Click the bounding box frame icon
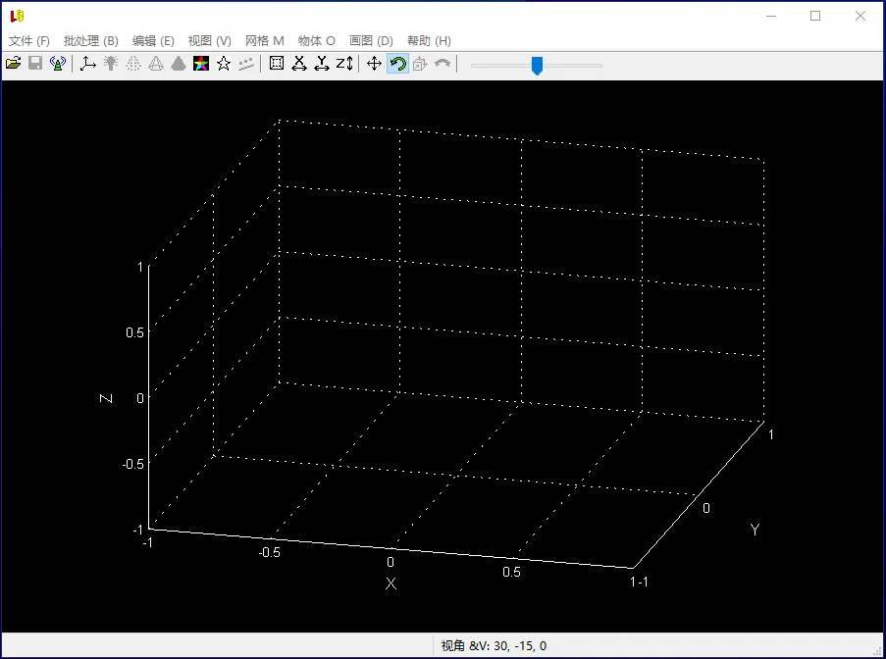The height and width of the screenshot is (659, 886). coord(277,63)
